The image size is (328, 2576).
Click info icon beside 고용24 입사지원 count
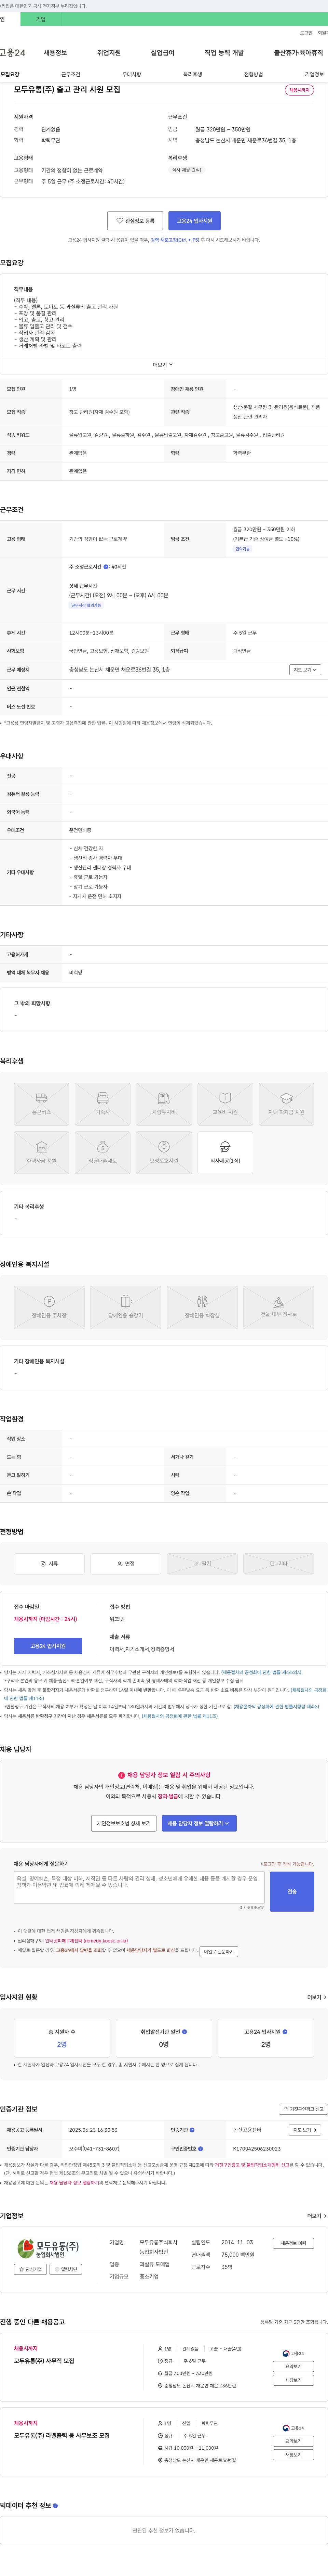pyautogui.click(x=285, y=2032)
